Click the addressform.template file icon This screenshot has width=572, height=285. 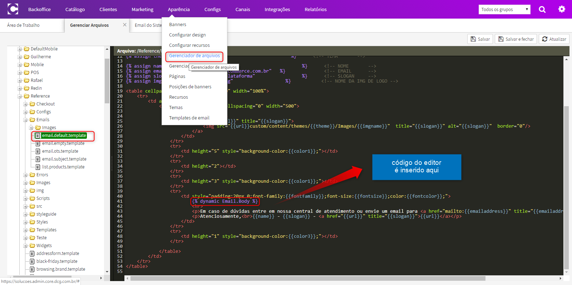(x=32, y=254)
